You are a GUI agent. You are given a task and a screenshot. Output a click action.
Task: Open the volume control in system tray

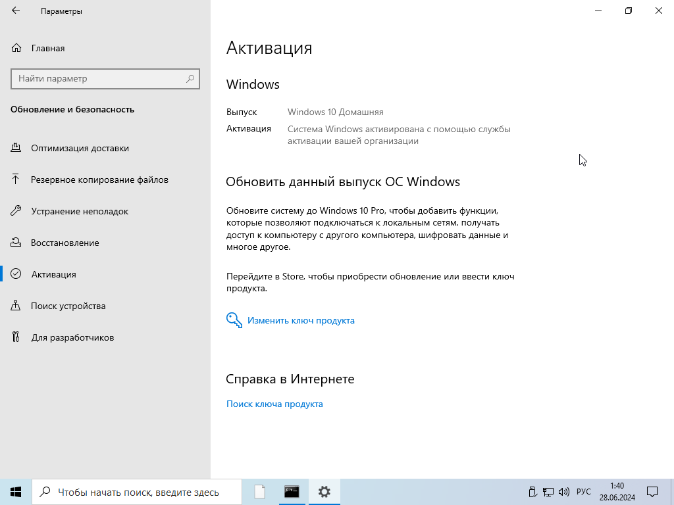563,492
